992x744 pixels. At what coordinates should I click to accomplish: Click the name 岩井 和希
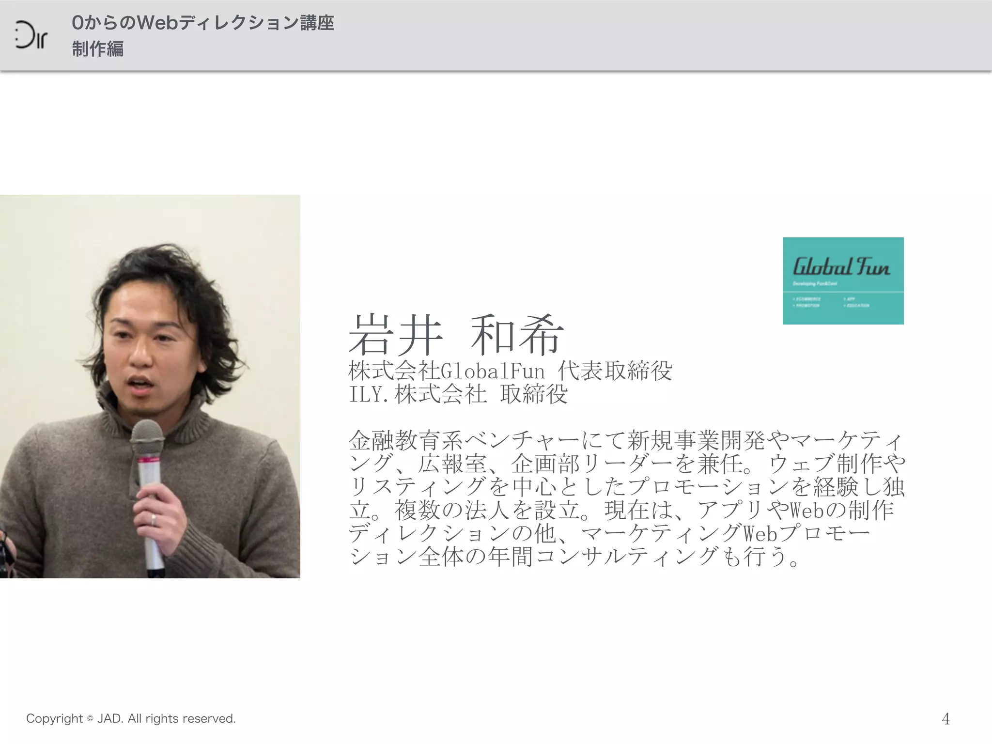coord(456,334)
